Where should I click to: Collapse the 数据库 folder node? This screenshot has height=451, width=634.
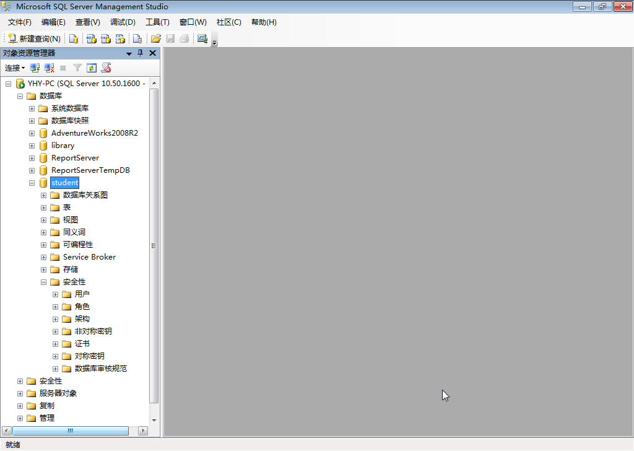pyautogui.click(x=20, y=96)
